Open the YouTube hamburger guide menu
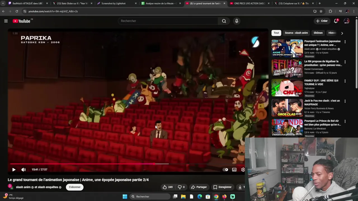This screenshot has width=358, height=201. (6, 21)
